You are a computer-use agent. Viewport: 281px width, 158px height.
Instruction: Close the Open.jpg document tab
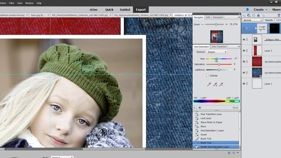tap(48, 15)
